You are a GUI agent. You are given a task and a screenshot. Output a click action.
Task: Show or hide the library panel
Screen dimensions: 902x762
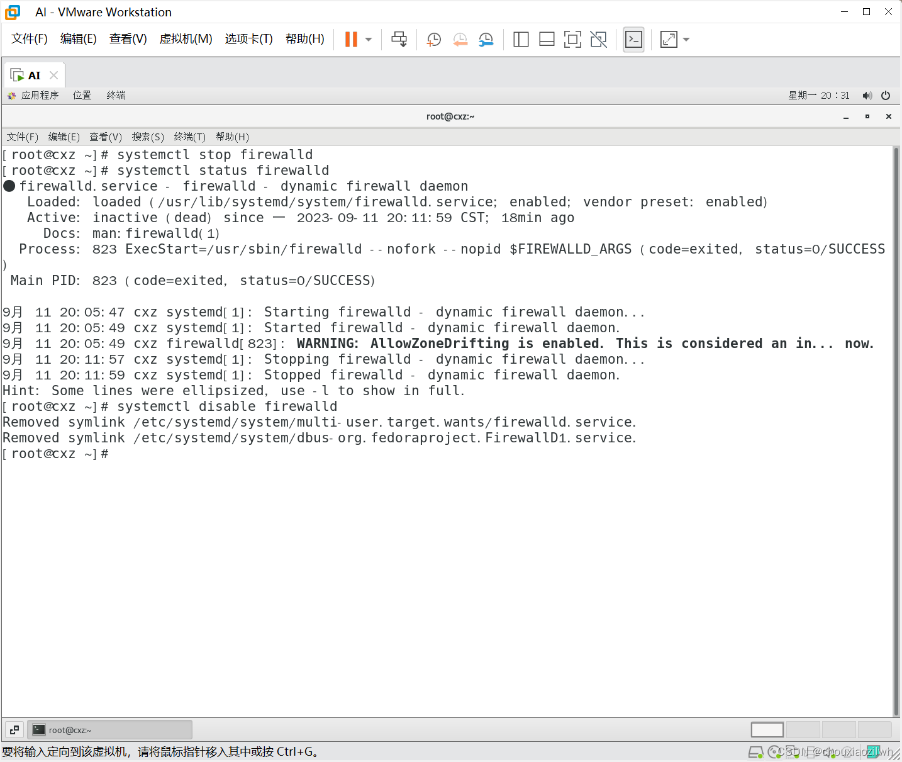click(x=521, y=39)
